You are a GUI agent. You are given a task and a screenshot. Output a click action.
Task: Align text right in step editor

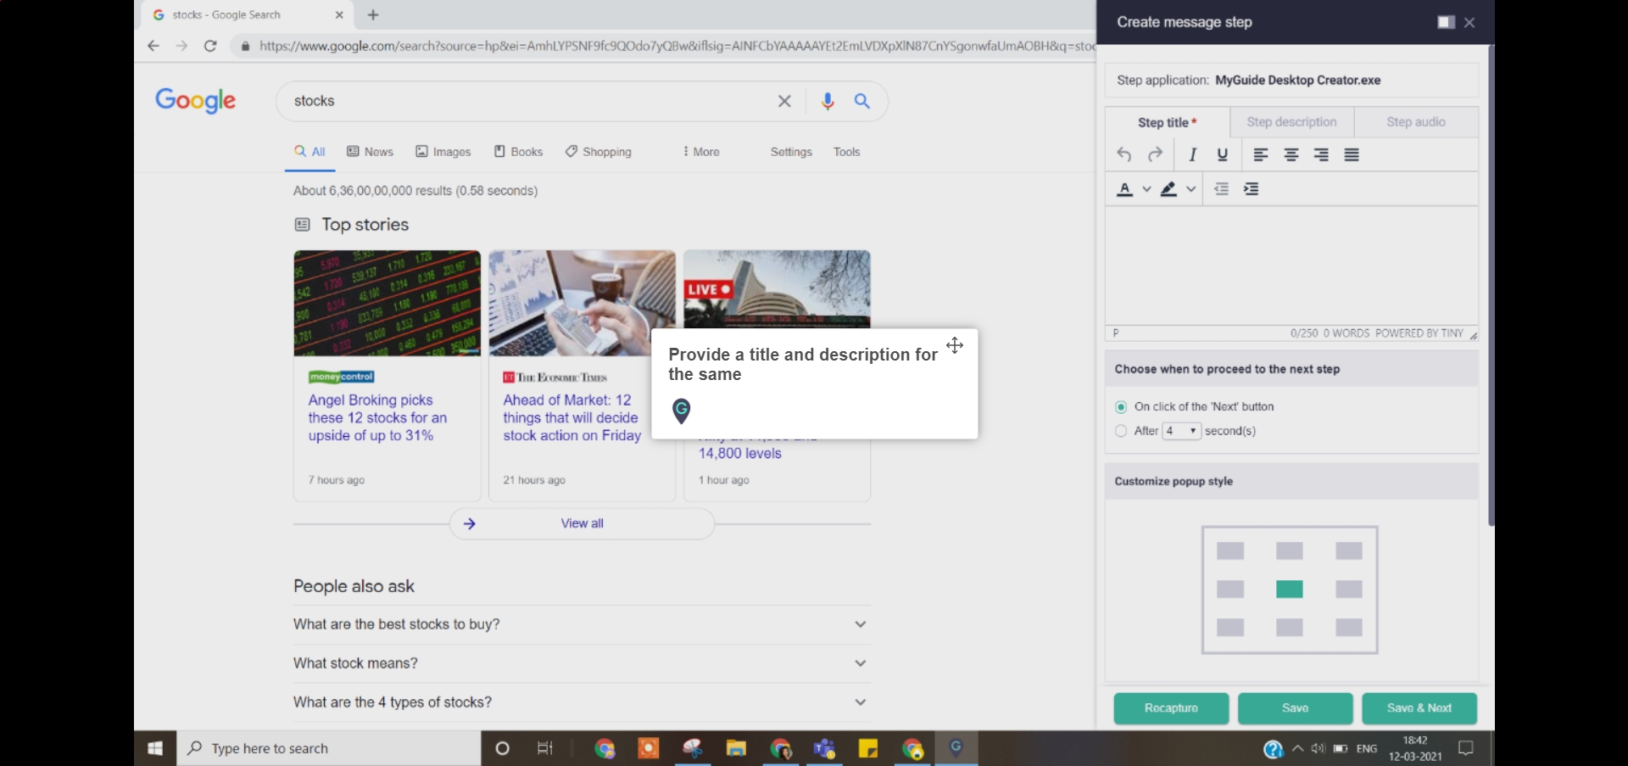pyautogui.click(x=1321, y=154)
